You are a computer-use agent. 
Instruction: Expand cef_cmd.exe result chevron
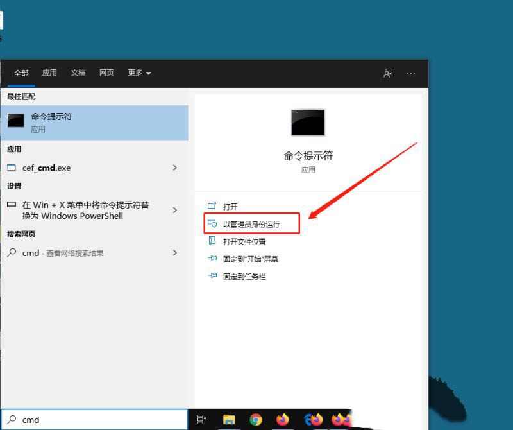[x=175, y=168]
